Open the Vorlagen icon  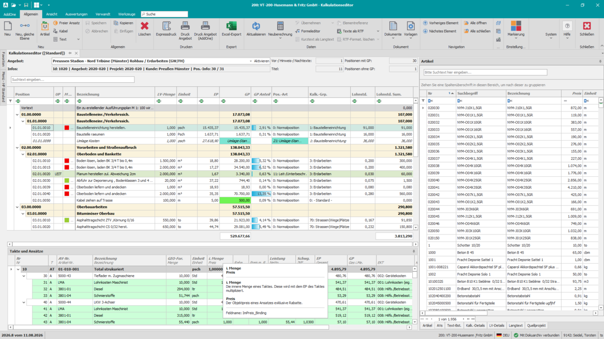(x=410, y=26)
